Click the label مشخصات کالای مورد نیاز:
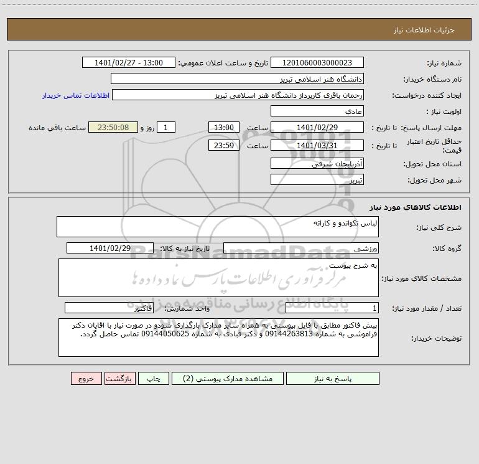This screenshot has width=479, height=464. click(422, 278)
